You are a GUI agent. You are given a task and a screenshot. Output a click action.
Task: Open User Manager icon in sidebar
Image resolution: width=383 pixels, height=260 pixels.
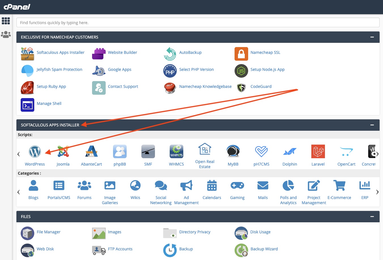[6, 35]
